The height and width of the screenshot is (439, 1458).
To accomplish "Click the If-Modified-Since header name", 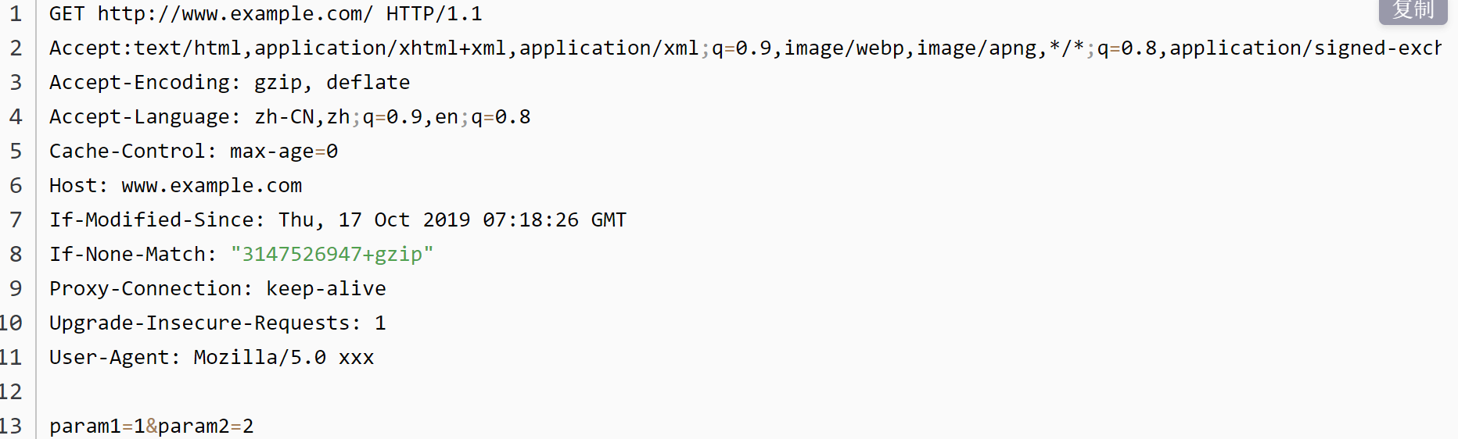I will coord(151,220).
